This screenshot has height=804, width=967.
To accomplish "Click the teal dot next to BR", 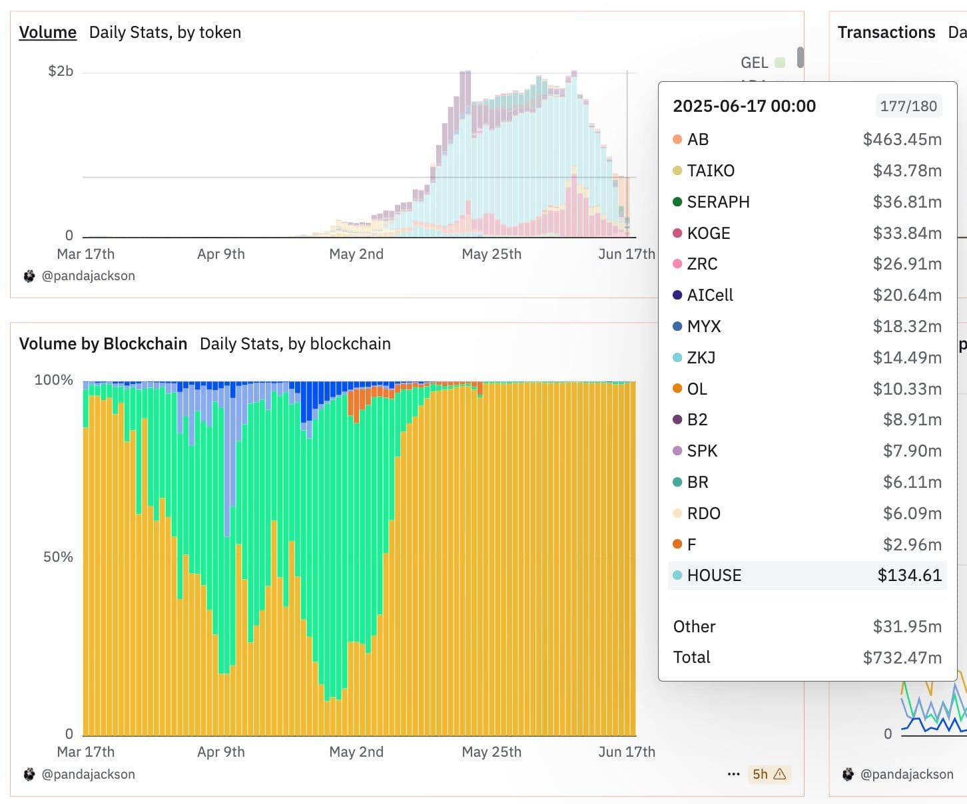I will coord(677,482).
